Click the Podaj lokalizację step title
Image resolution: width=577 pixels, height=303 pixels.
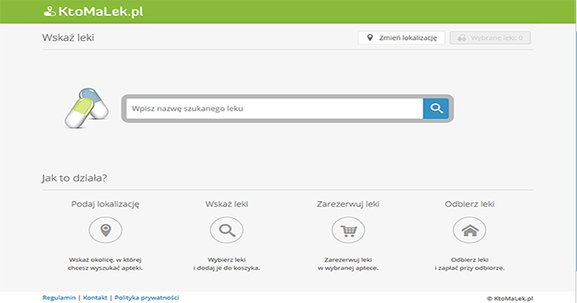[105, 204]
